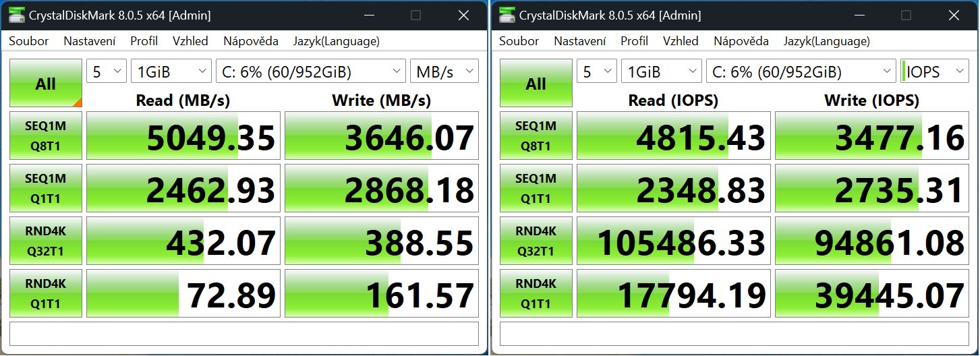Open Jazyk(Language) menu in right window
980x356 pixels.
pyautogui.click(x=826, y=41)
